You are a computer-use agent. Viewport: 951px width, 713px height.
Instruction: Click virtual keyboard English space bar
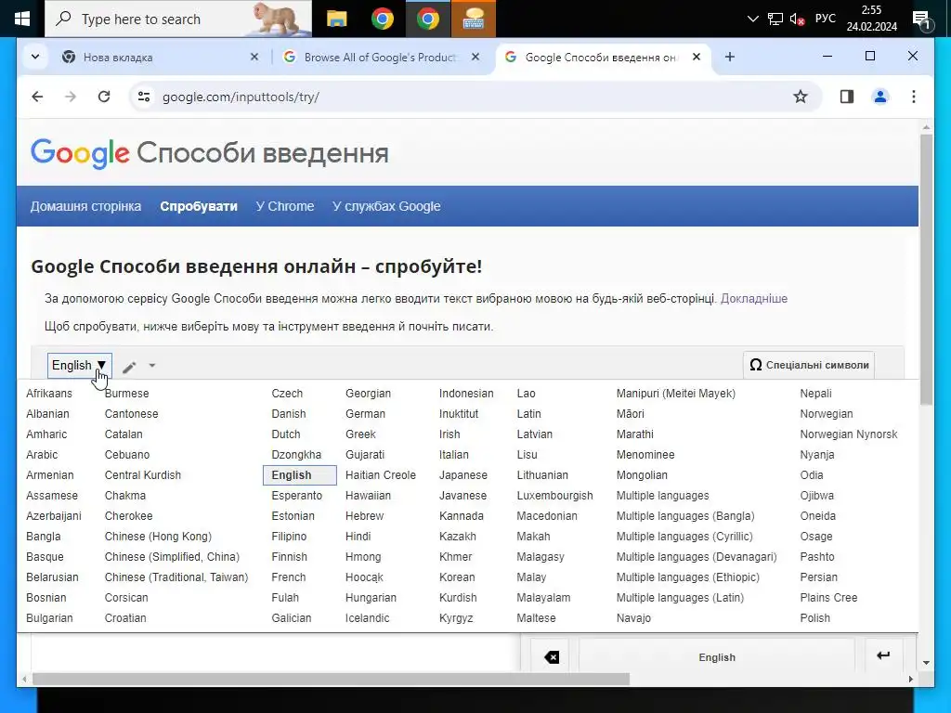pos(717,657)
